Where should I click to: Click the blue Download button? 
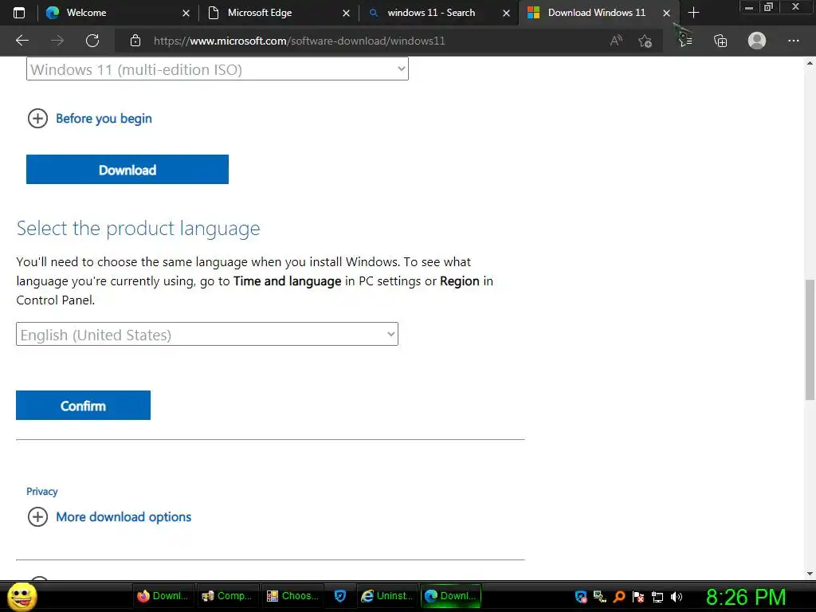tap(127, 170)
